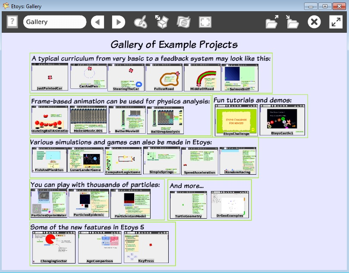The height and width of the screenshot is (273, 349).
Task: Click the 'A typical curriculum' heading text
Action: (151, 59)
